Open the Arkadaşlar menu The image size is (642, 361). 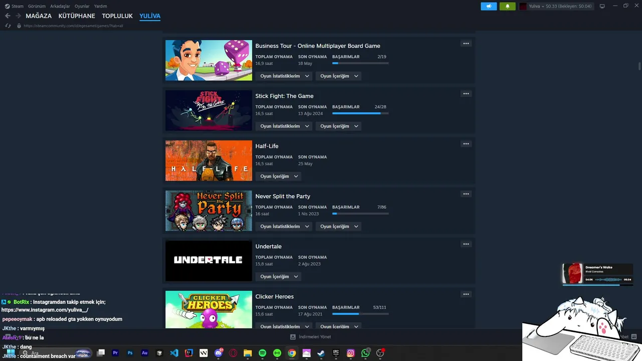pos(60,6)
